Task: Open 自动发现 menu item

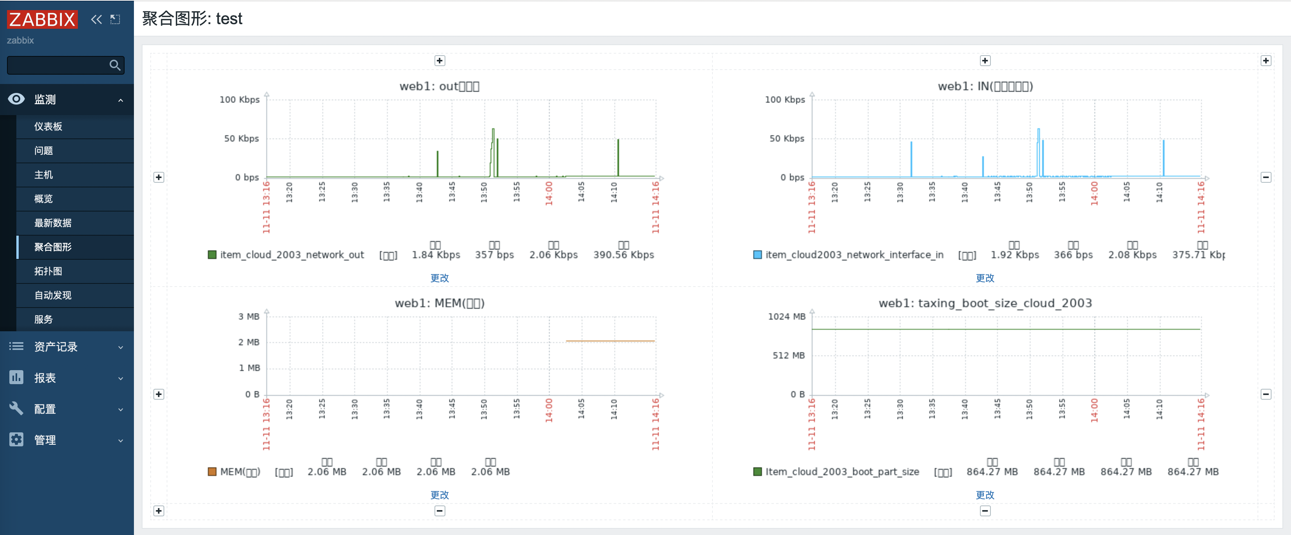Action: [75, 295]
